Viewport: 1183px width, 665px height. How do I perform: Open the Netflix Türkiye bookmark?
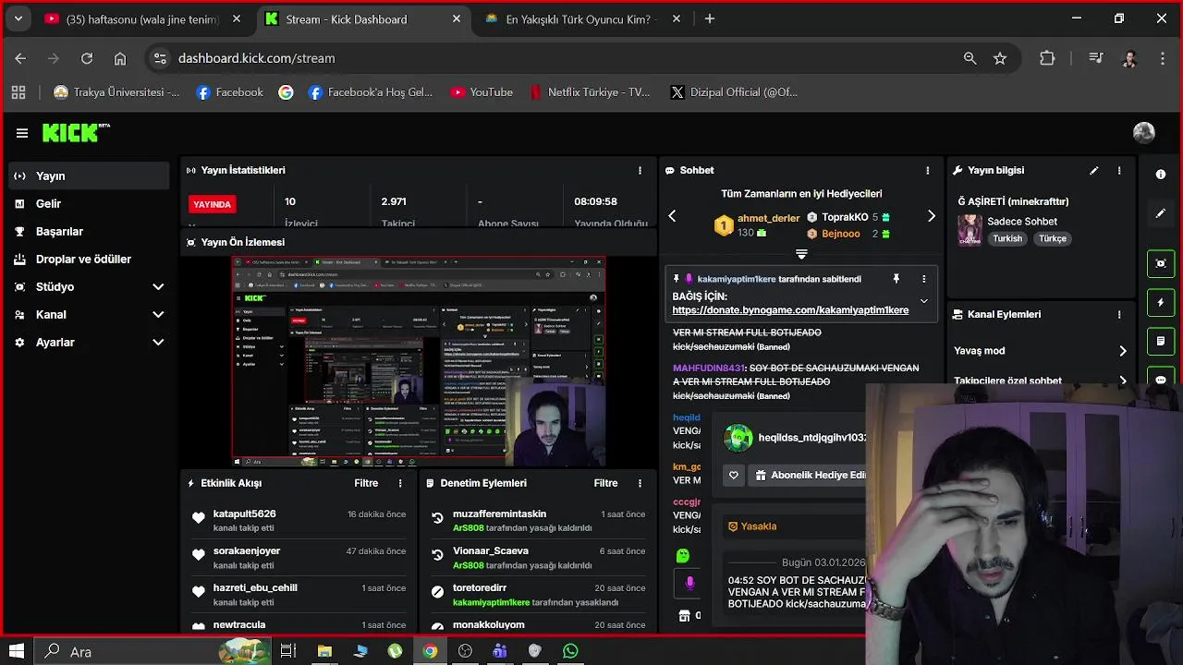(590, 92)
